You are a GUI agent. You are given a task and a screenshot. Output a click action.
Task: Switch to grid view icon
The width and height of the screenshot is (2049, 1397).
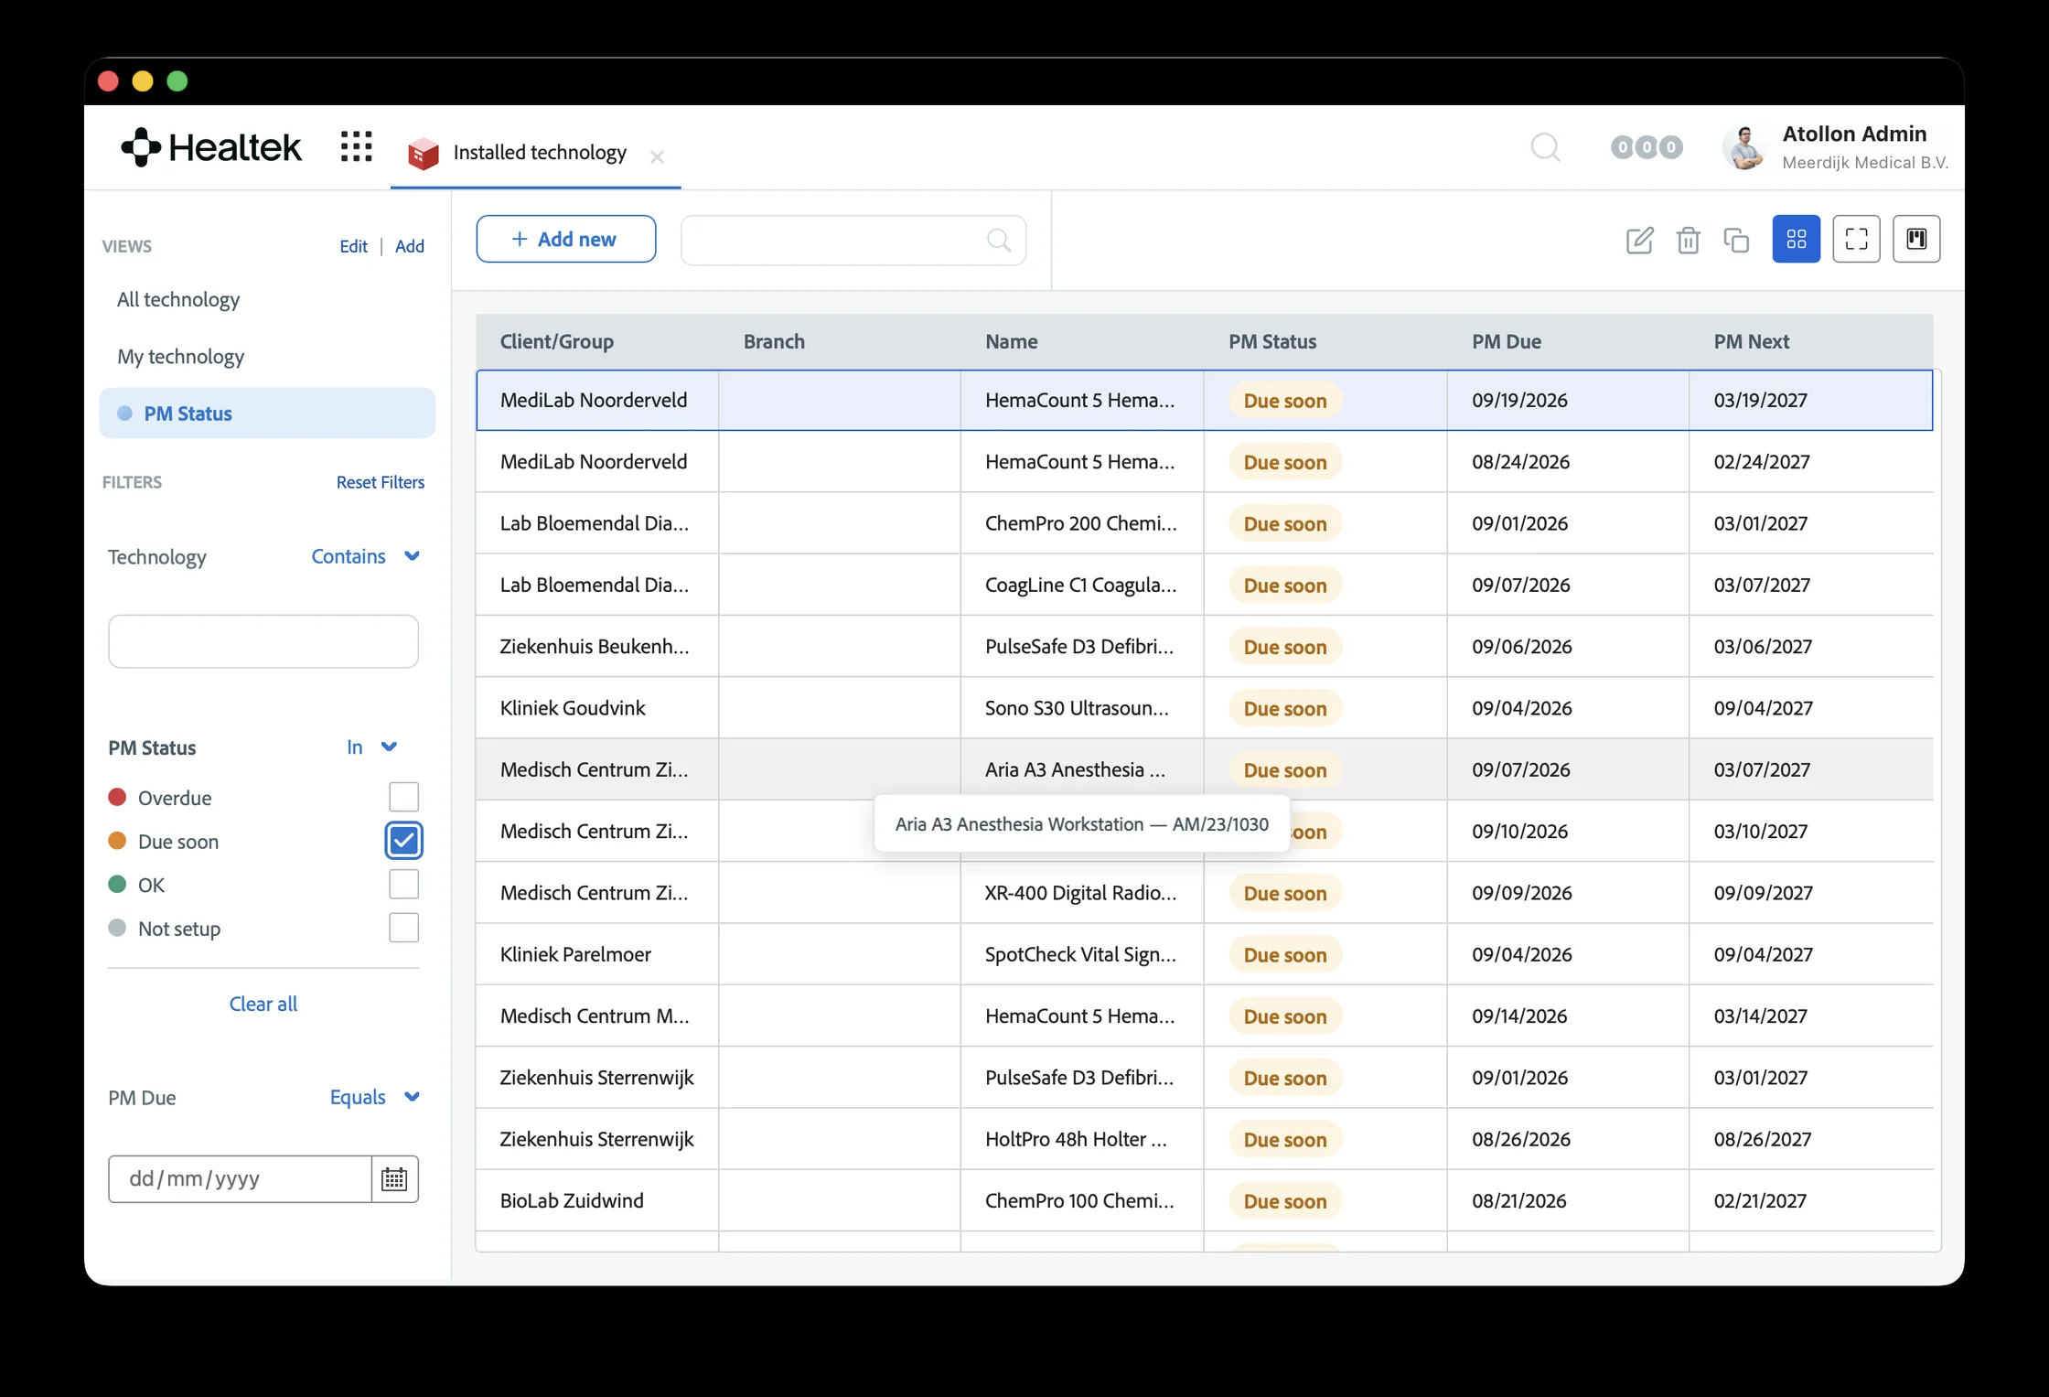pyautogui.click(x=1796, y=239)
